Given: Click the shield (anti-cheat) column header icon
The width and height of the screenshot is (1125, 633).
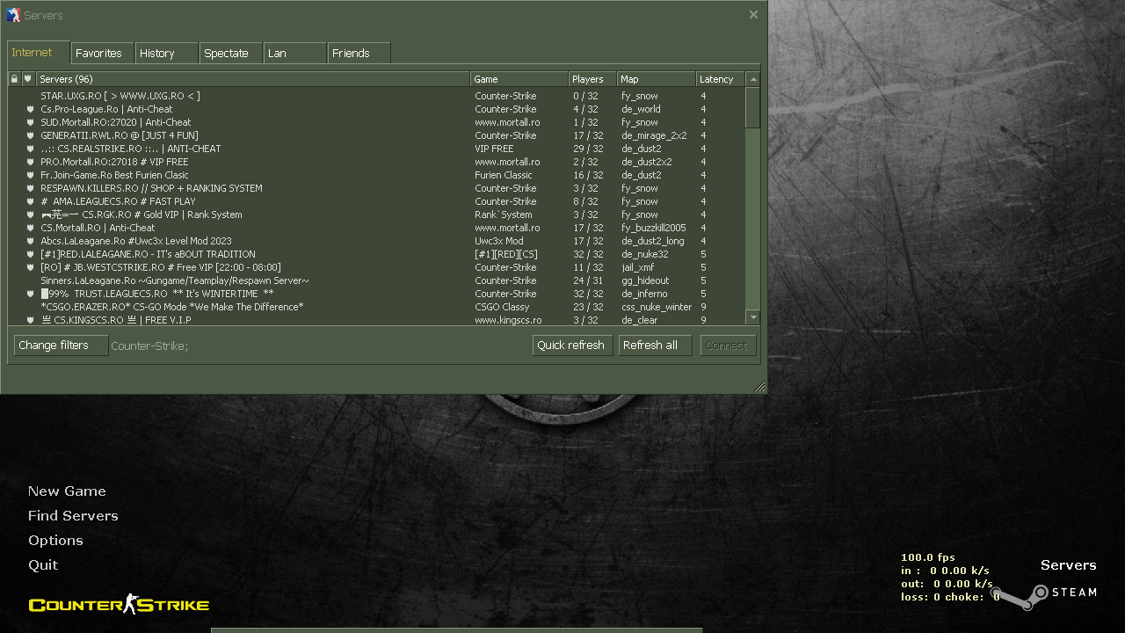Looking at the screenshot, I should click(27, 79).
